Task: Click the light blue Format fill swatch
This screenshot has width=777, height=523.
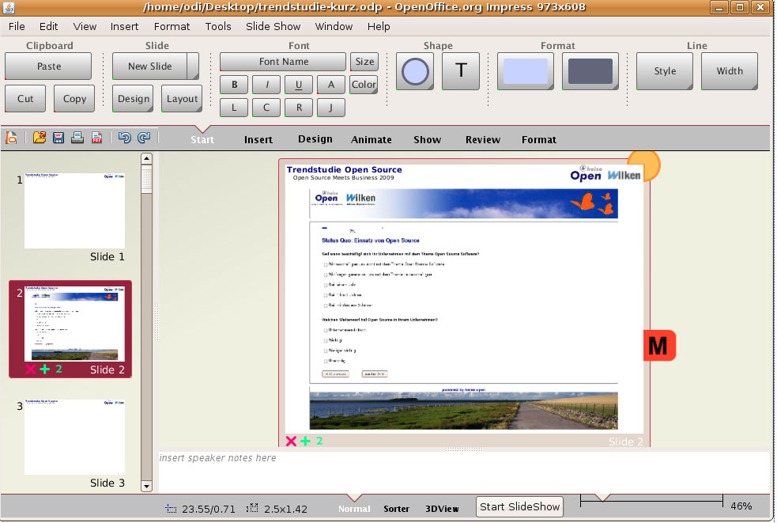Action: 526,71
